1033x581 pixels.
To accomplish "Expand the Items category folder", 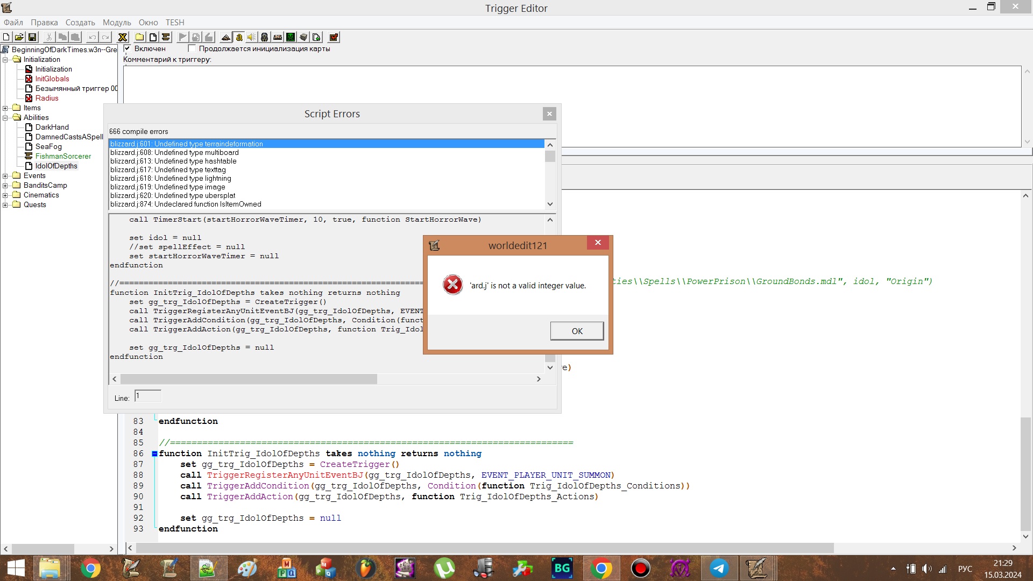I will pyautogui.click(x=5, y=108).
